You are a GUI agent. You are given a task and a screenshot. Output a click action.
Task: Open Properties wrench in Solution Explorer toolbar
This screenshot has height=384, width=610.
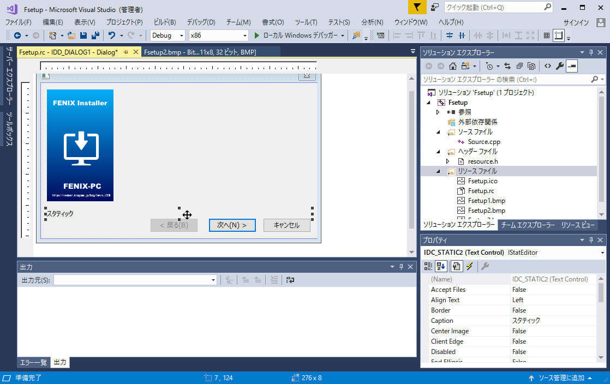559,66
